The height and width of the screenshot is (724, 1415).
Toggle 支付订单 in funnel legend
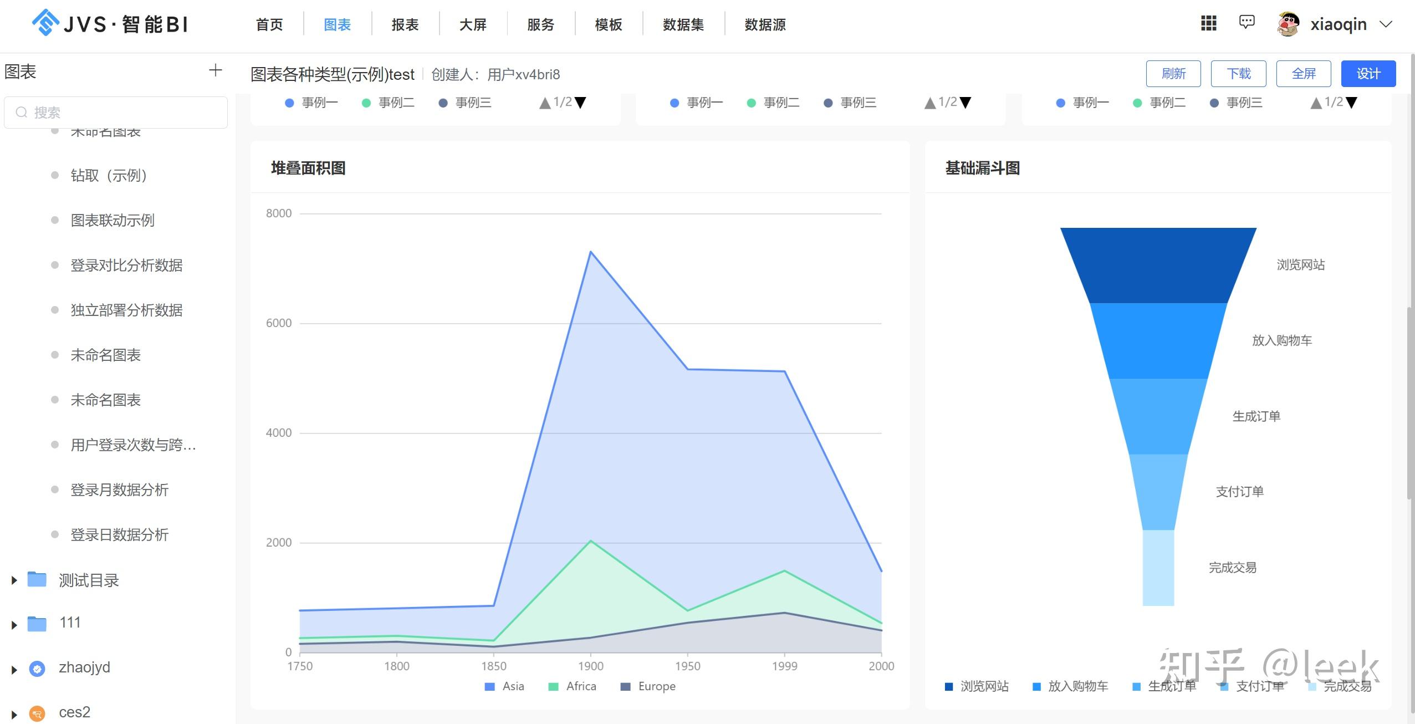point(1252,686)
